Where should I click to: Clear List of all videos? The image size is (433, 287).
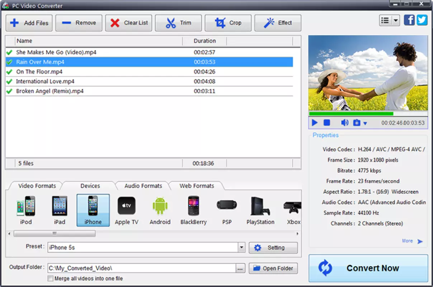click(129, 23)
